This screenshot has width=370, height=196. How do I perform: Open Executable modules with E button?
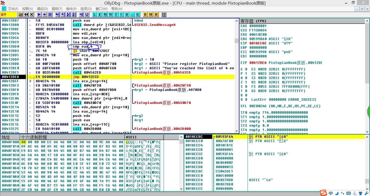100,15
